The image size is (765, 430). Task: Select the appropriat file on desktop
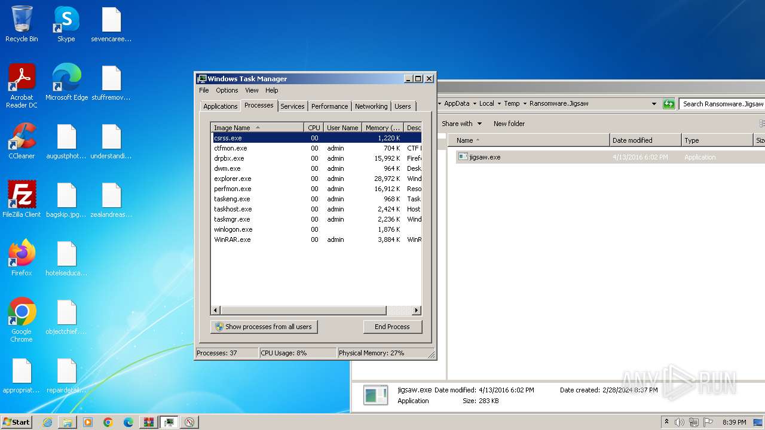tap(22, 375)
